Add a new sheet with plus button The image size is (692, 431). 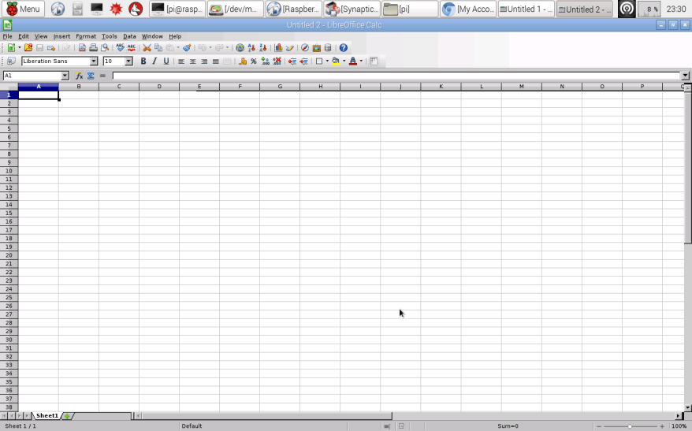pyautogui.click(x=67, y=416)
